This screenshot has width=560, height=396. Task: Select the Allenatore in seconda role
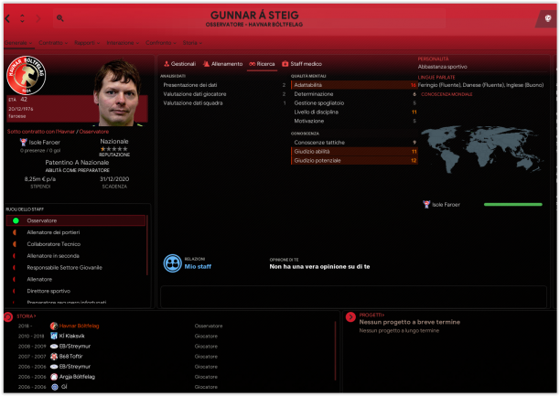coord(76,256)
